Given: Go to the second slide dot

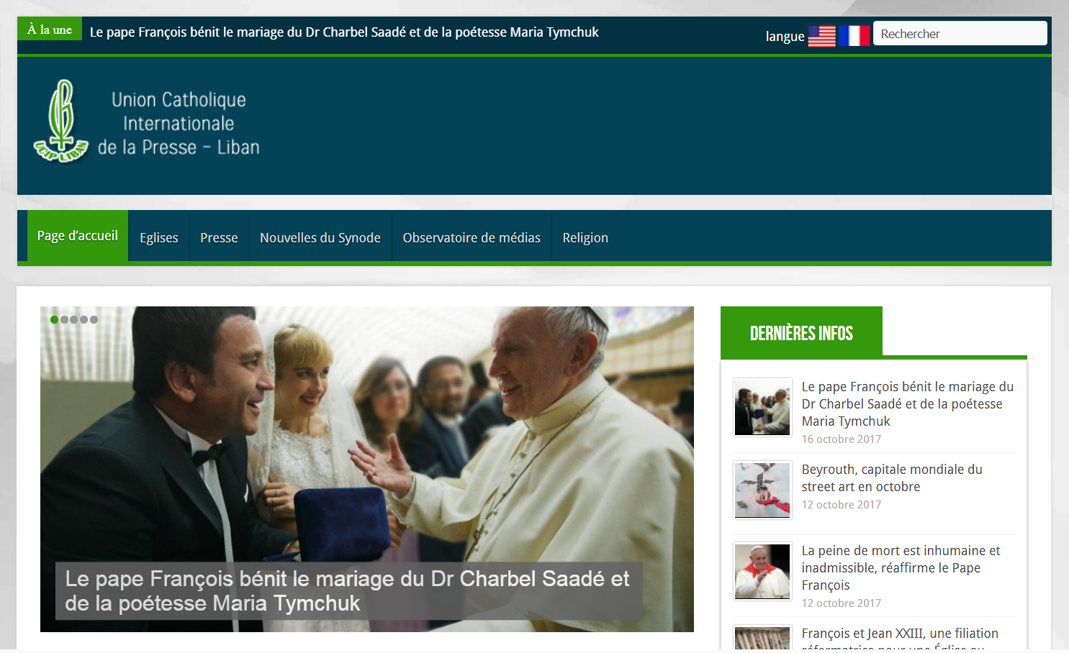Looking at the screenshot, I should pyautogui.click(x=64, y=319).
